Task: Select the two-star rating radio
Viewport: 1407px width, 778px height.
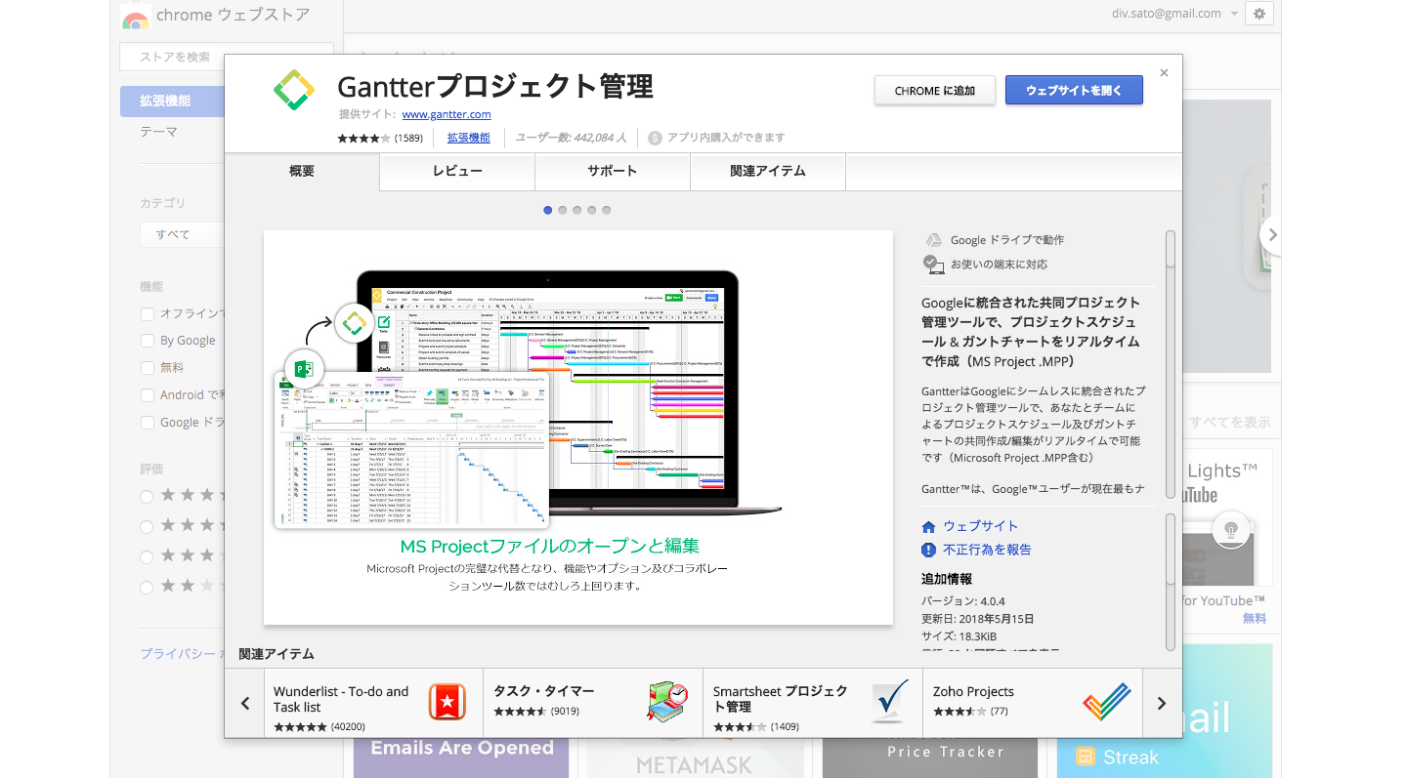Action: (x=147, y=587)
